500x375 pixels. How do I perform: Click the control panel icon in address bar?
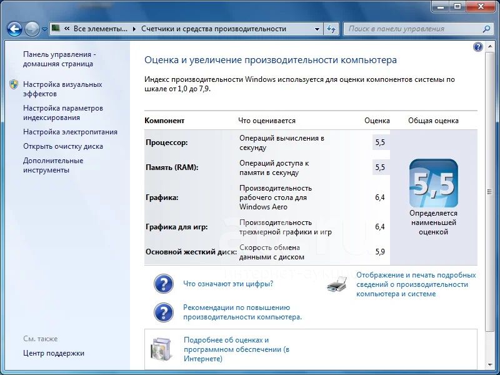click(56, 28)
